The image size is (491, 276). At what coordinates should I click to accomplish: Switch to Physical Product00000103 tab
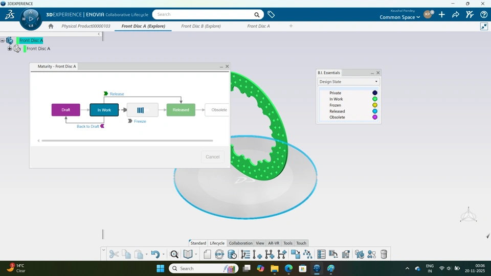tap(86, 26)
